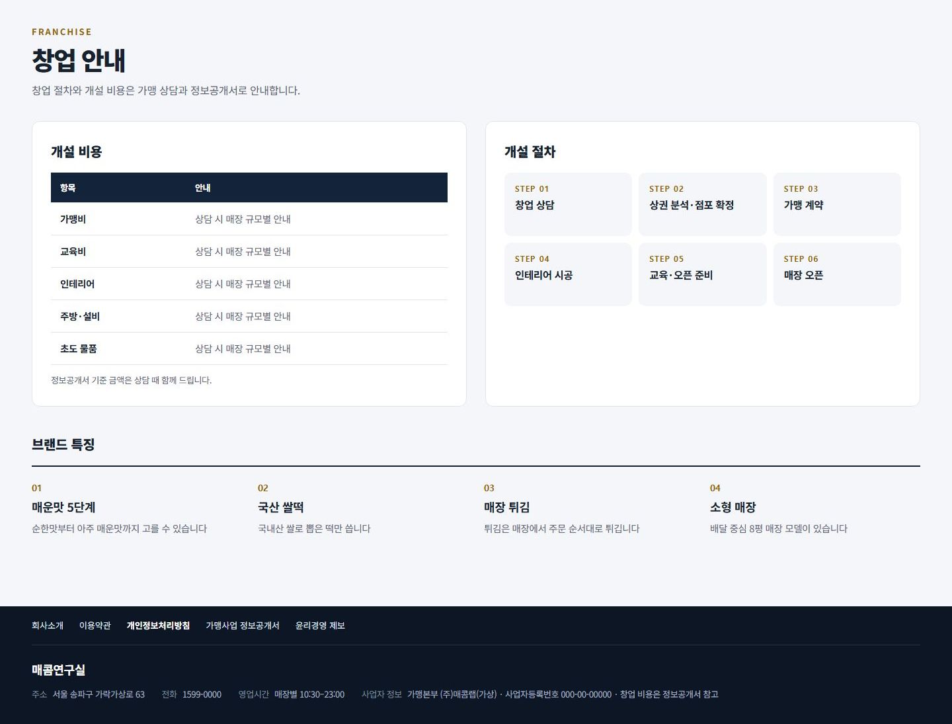Click the 초도 물품 table row
Image resolution: width=952 pixels, height=724 pixels.
(249, 348)
